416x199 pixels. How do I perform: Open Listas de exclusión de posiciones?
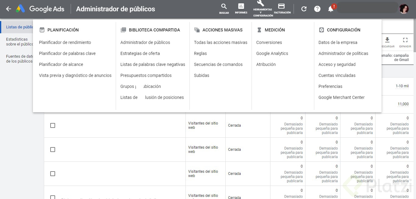152,97
